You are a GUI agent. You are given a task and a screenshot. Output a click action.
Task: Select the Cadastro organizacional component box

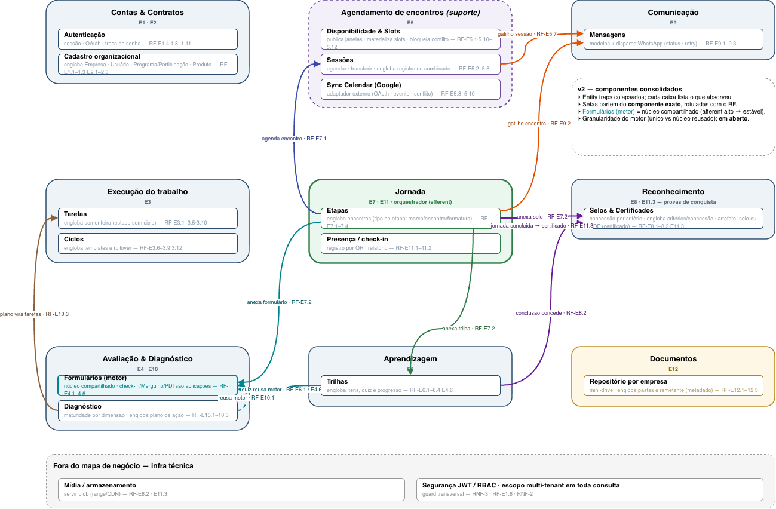pos(148,64)
